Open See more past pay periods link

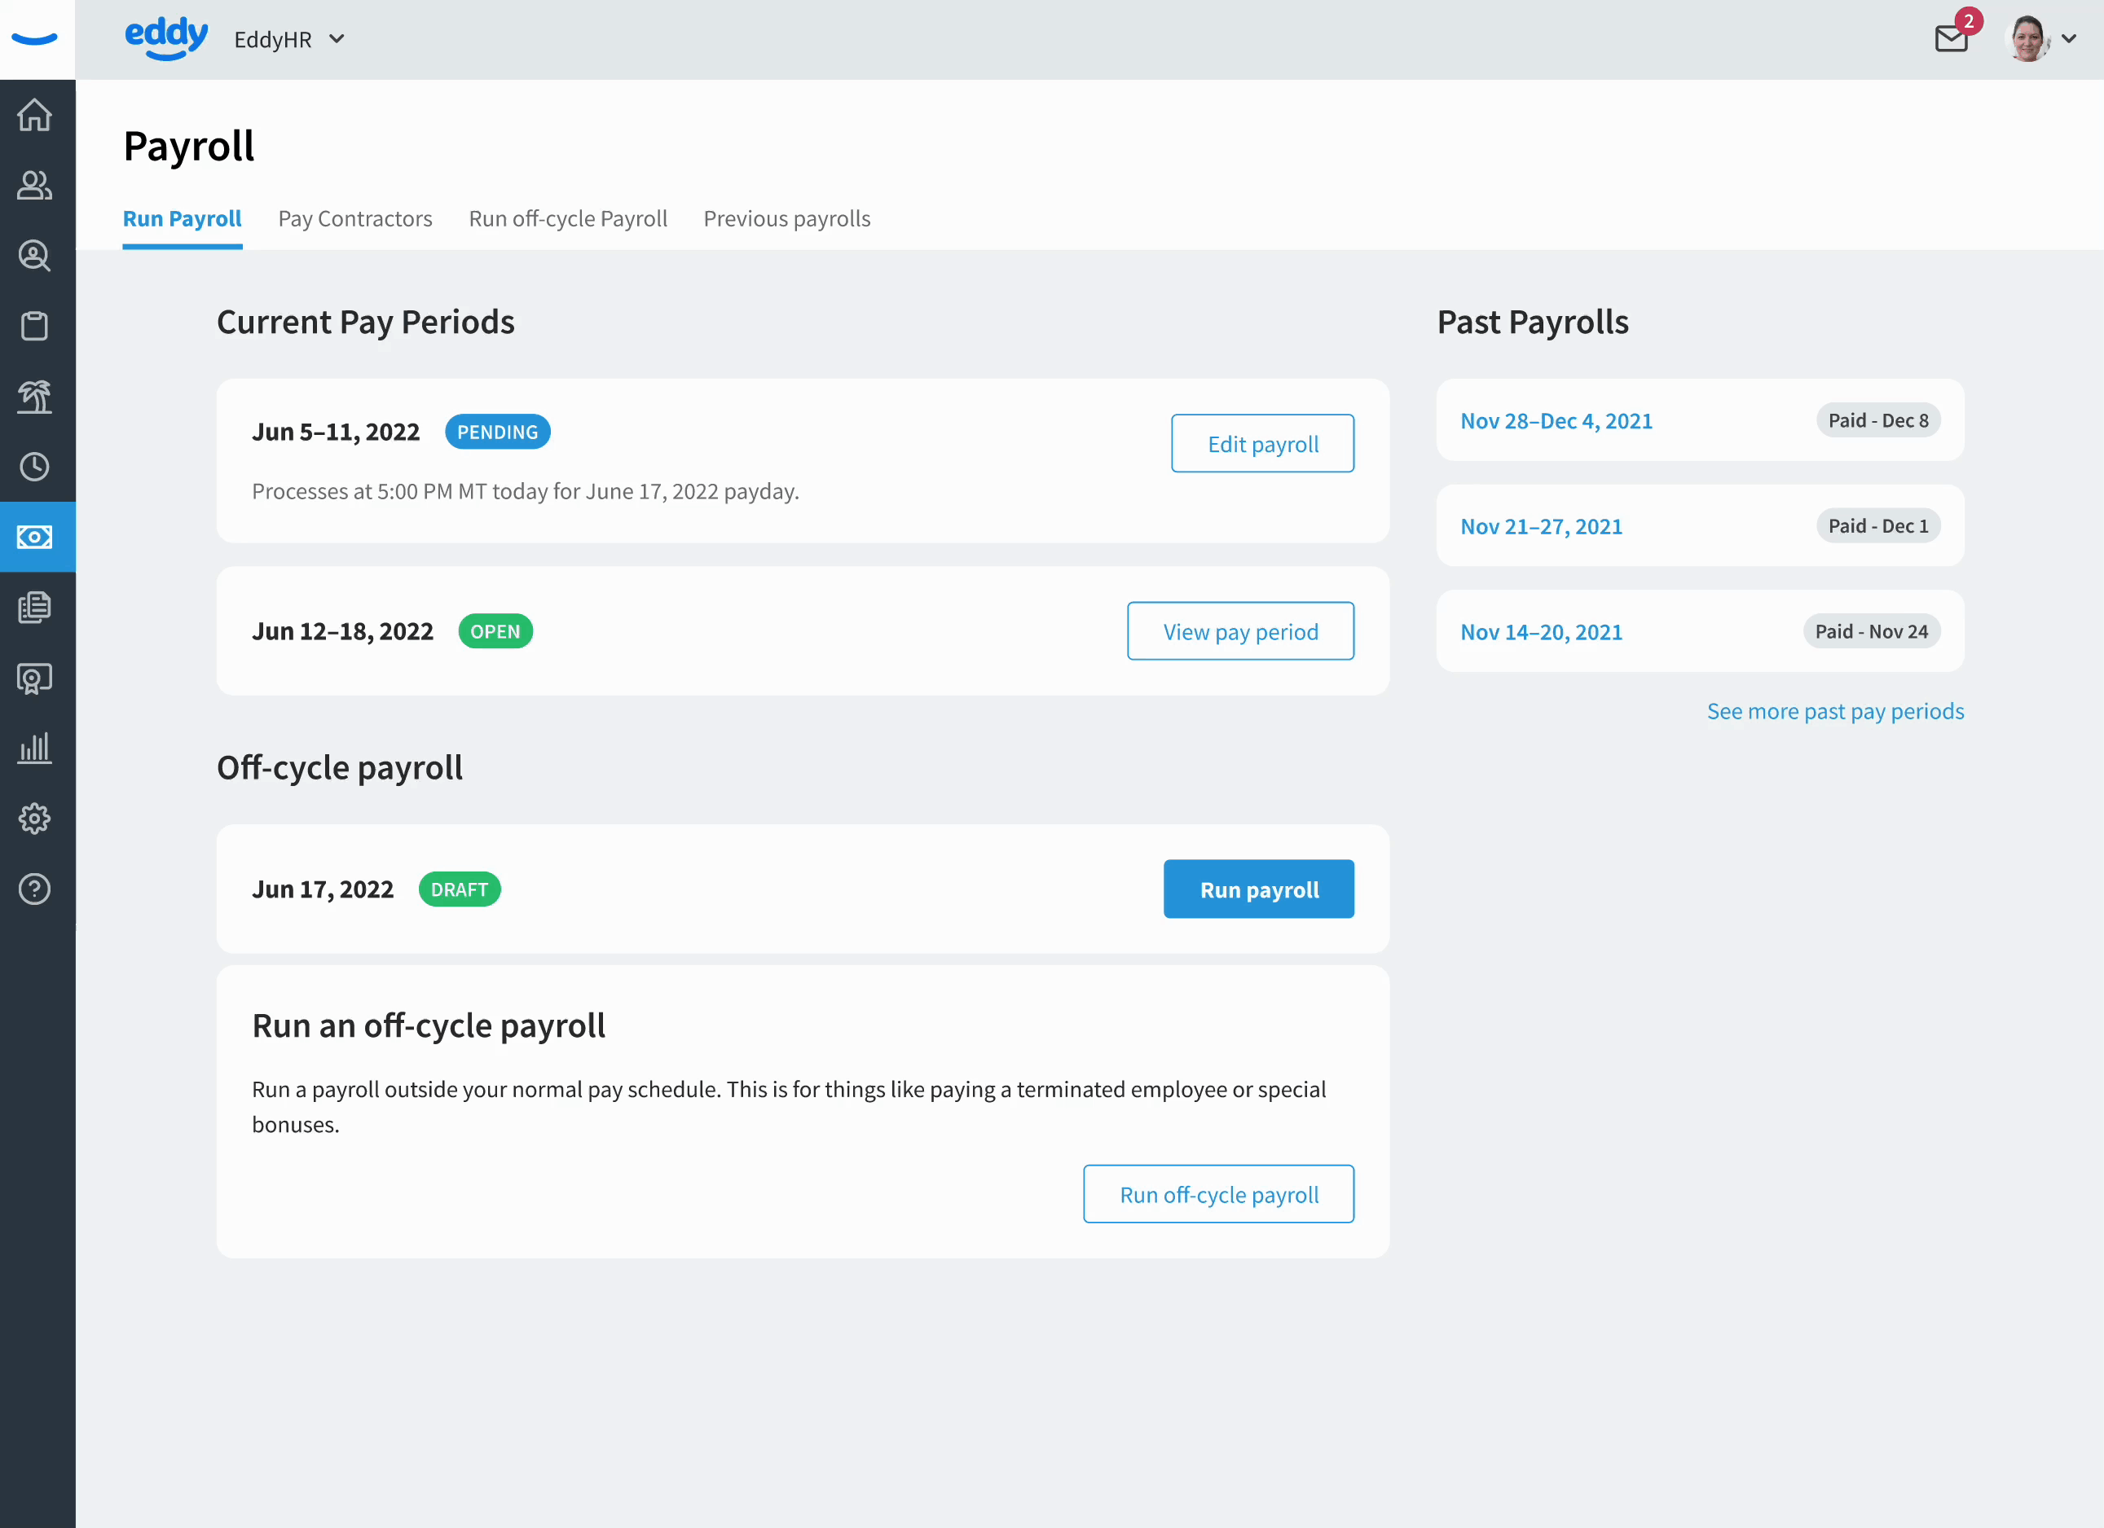coord(1835,711)
